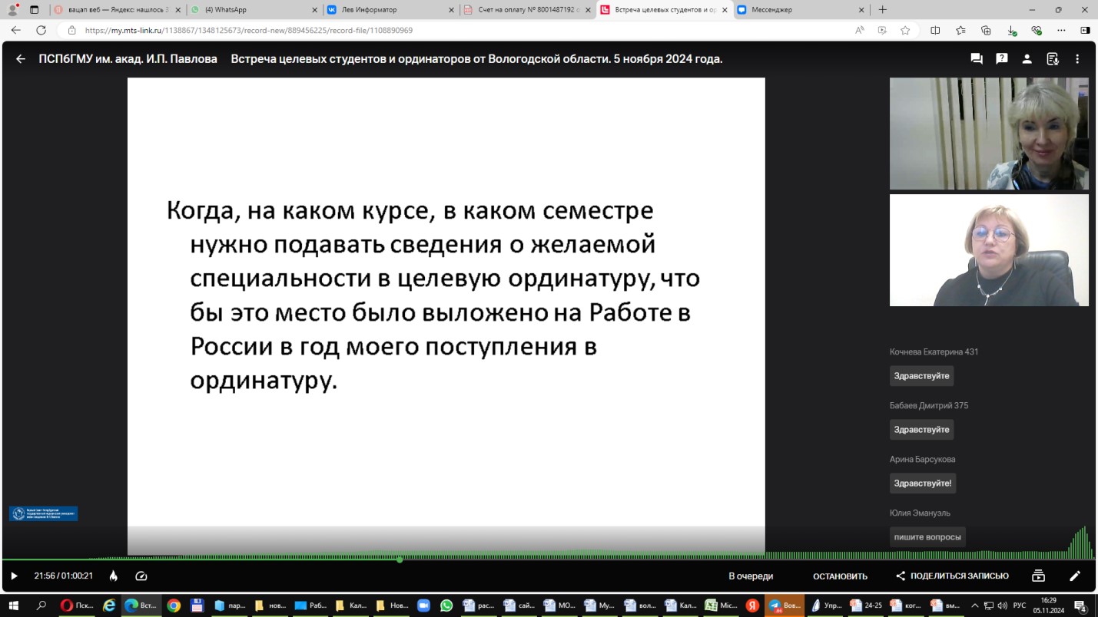The image size is (1098, 617).
Task: Click the presentation slide area
Action: [x=446, y=315]
